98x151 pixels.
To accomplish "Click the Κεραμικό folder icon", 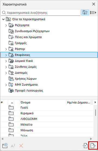I will click(11, 113).
